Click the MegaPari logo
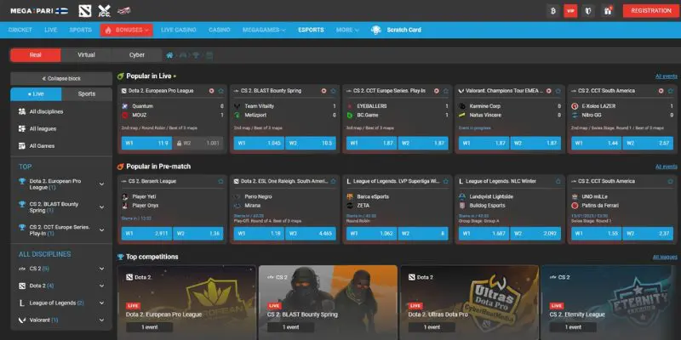This screenshot has height=340, width=681. [x=39, y=11]
